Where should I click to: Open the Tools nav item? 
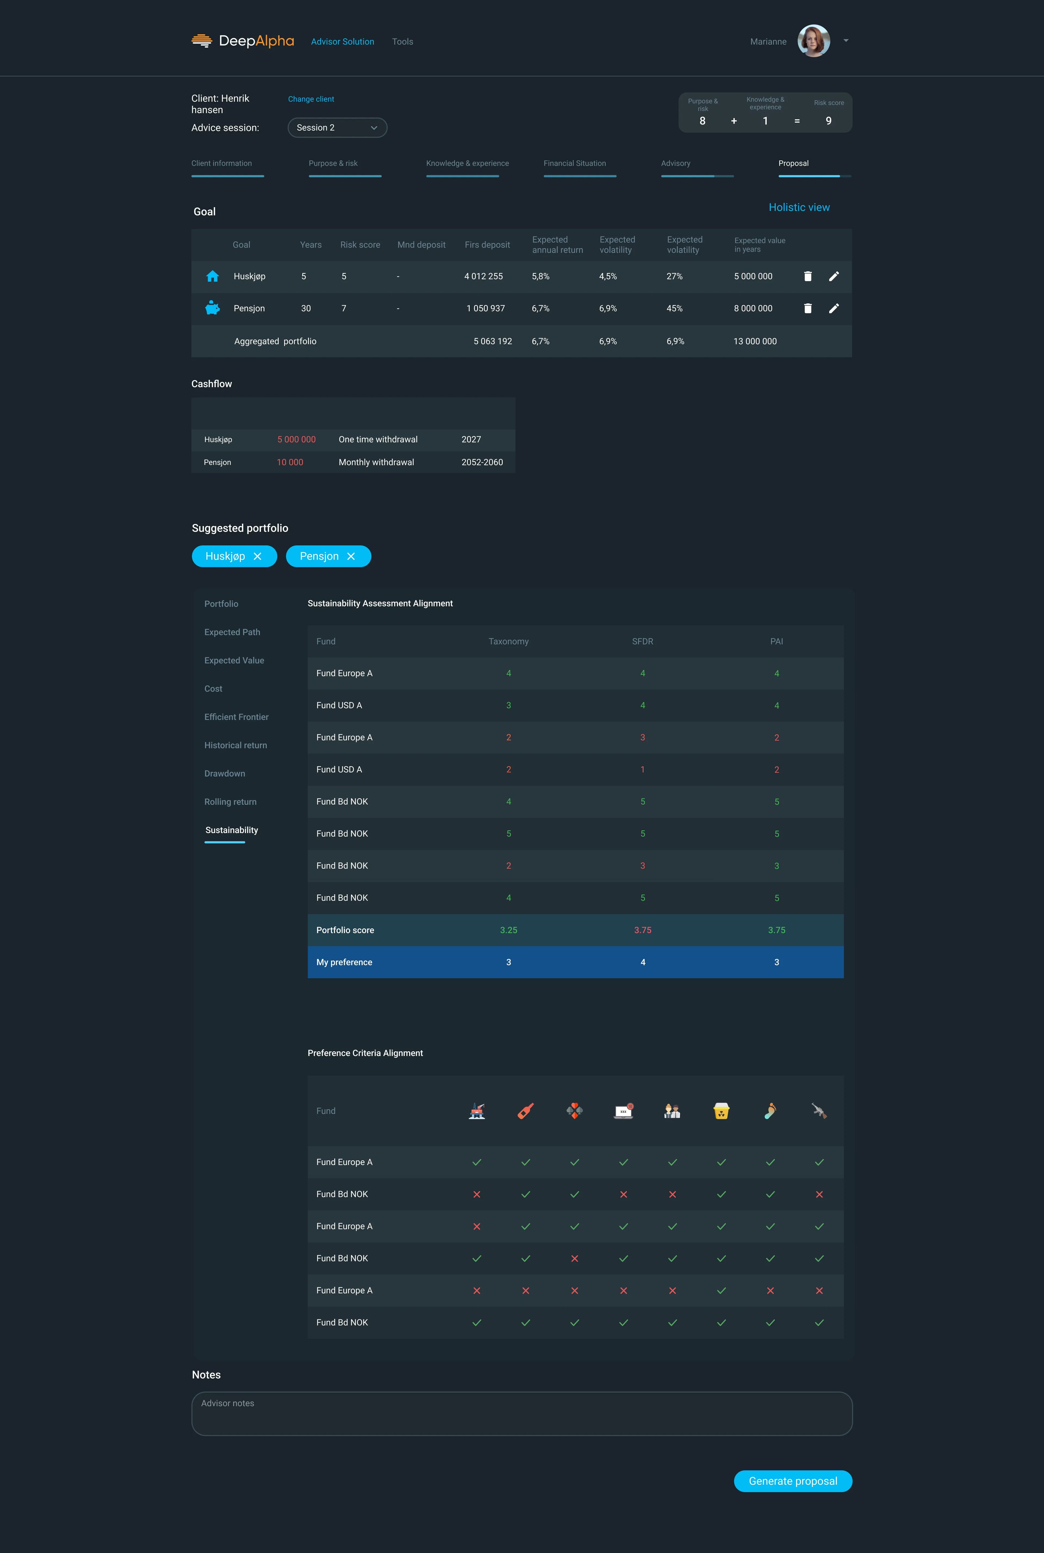403,42
